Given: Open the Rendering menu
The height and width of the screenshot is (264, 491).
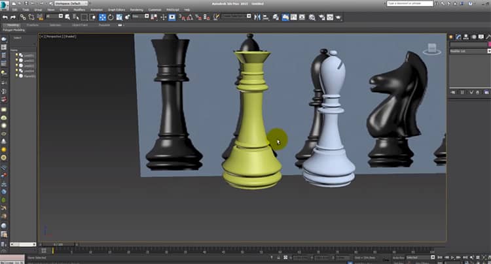Looking at the screenshot, I should [136, 10].
